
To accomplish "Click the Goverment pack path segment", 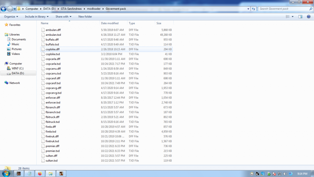I will [x=116, y=9].
